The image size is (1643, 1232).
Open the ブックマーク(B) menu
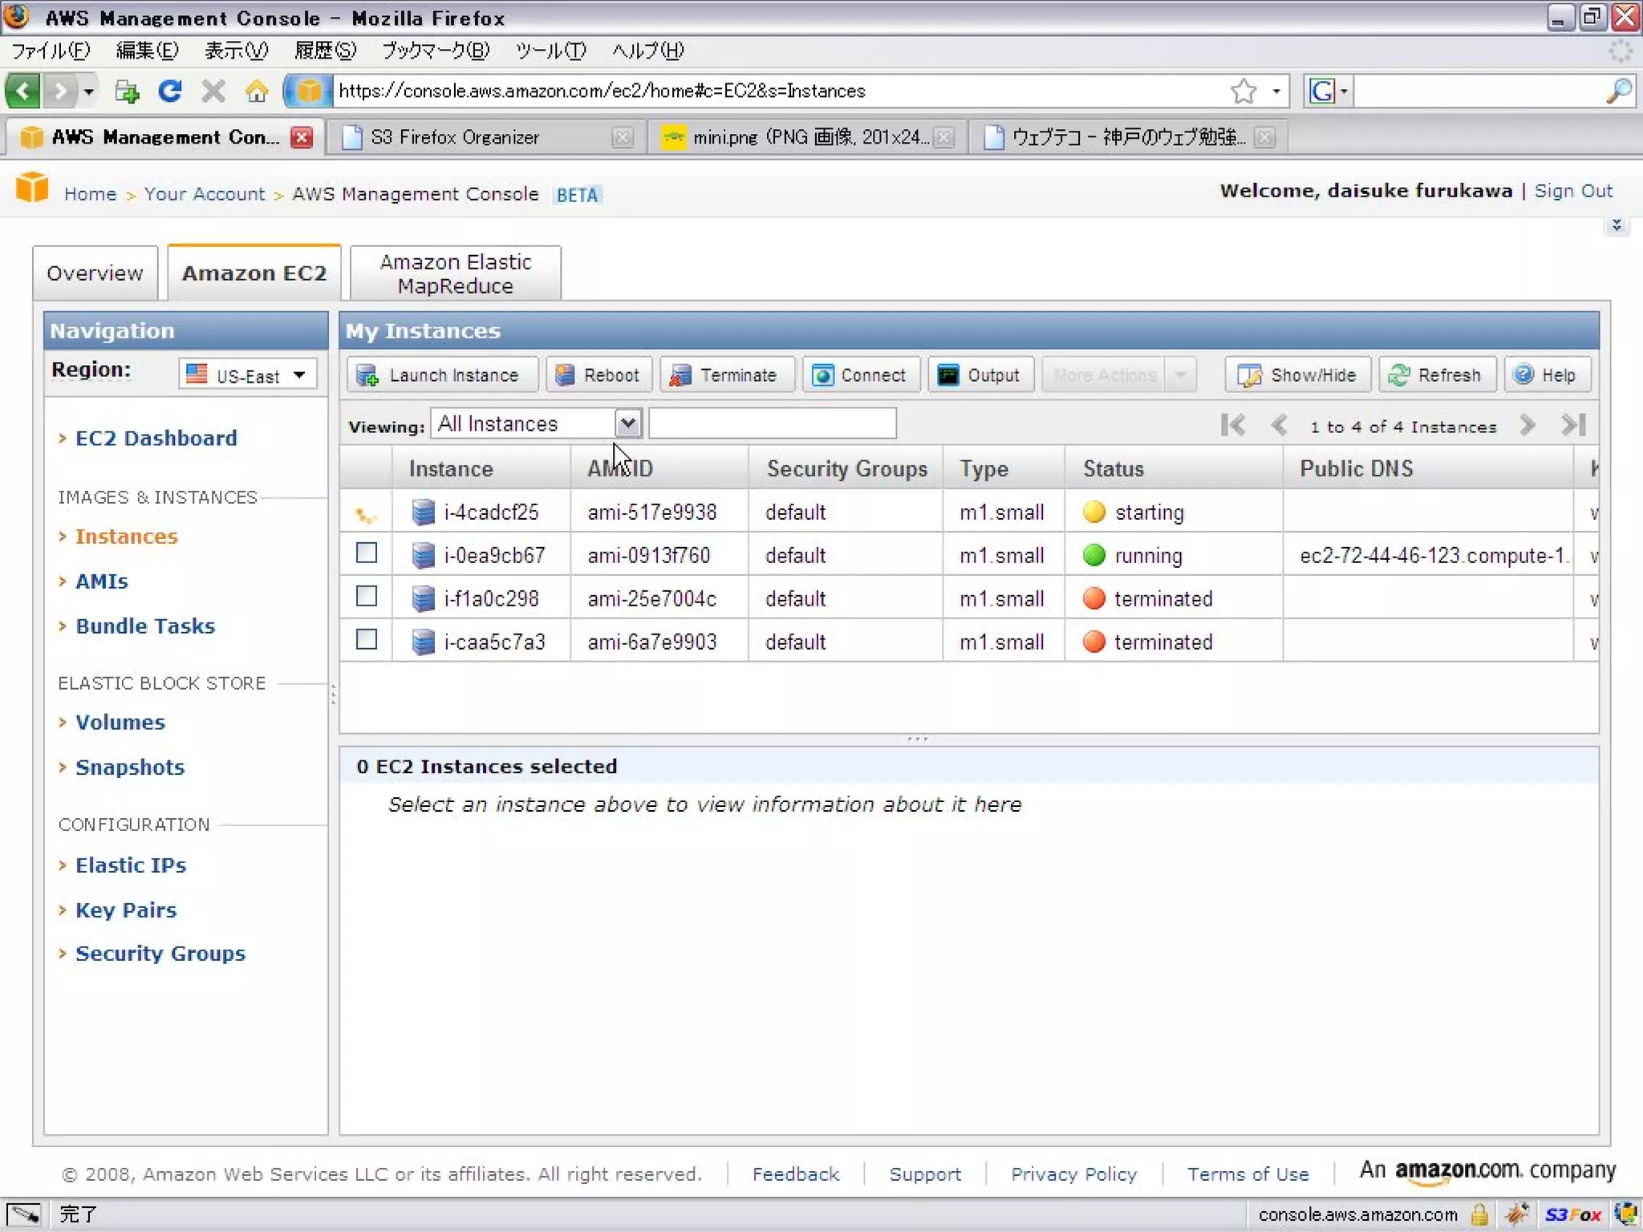pos(436,51)
